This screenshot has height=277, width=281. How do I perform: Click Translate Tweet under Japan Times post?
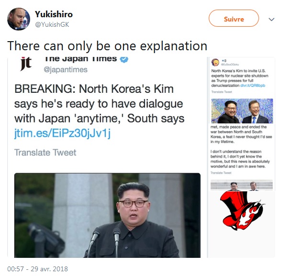pyautogui.click(x=45, y=153)
